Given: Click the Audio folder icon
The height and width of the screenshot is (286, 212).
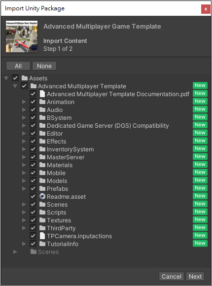Looking at the screenshot, I should pyautogui.click(x=42, y=109).
